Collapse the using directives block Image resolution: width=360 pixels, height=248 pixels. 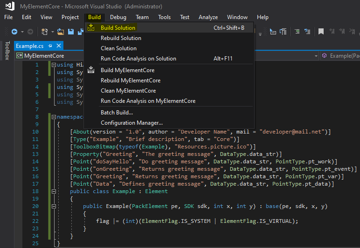tap(54, 65)
